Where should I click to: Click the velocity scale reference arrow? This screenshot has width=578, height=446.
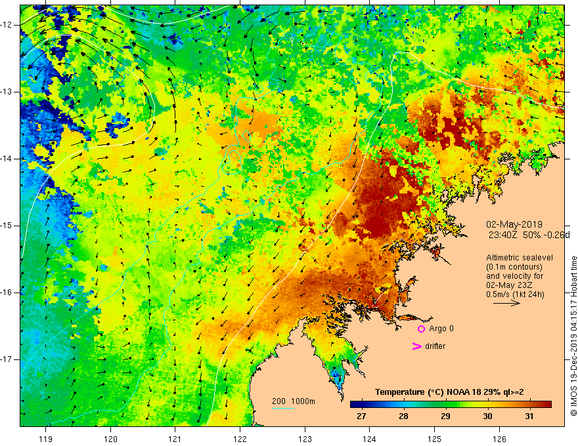pos(506,303)
